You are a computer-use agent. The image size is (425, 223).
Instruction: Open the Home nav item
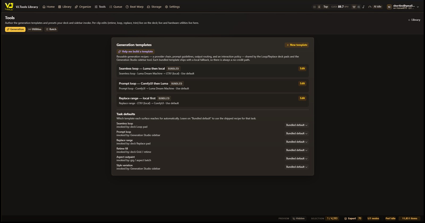(49, 7)
